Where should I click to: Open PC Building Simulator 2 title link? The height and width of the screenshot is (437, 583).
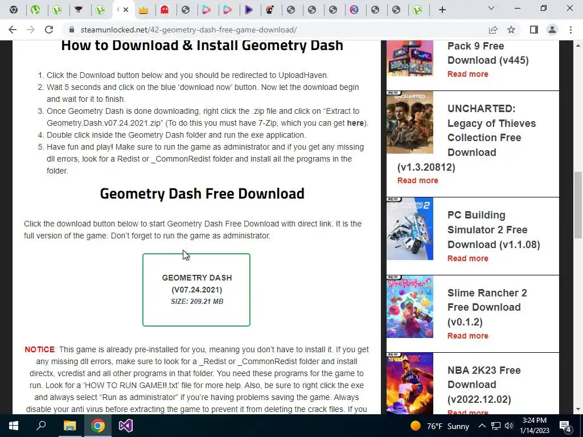pyautogui.click(x=494, y=230)
